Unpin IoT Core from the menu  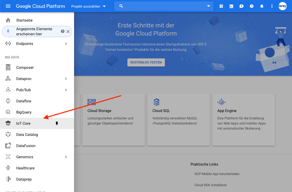tap(57, 123)
